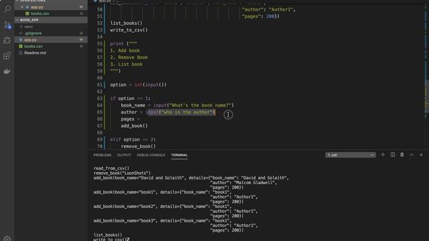Open the Search view in activity bar
The height and width of the screenshot is (241, 429).
pos(7,9)
